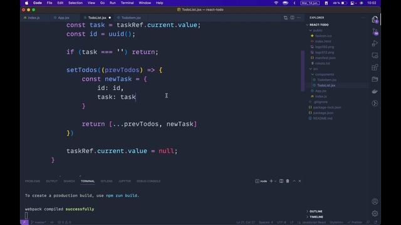Viewport: 401px width, 225px height.
Task: Split the editor to the right
Action: 293,17
